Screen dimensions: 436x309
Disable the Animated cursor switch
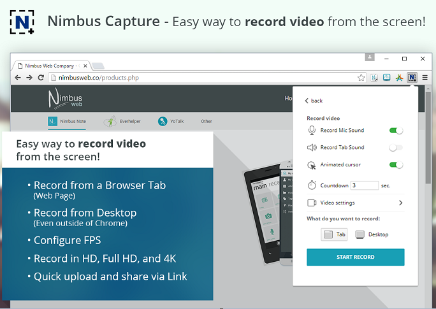[x=396, y=165]
